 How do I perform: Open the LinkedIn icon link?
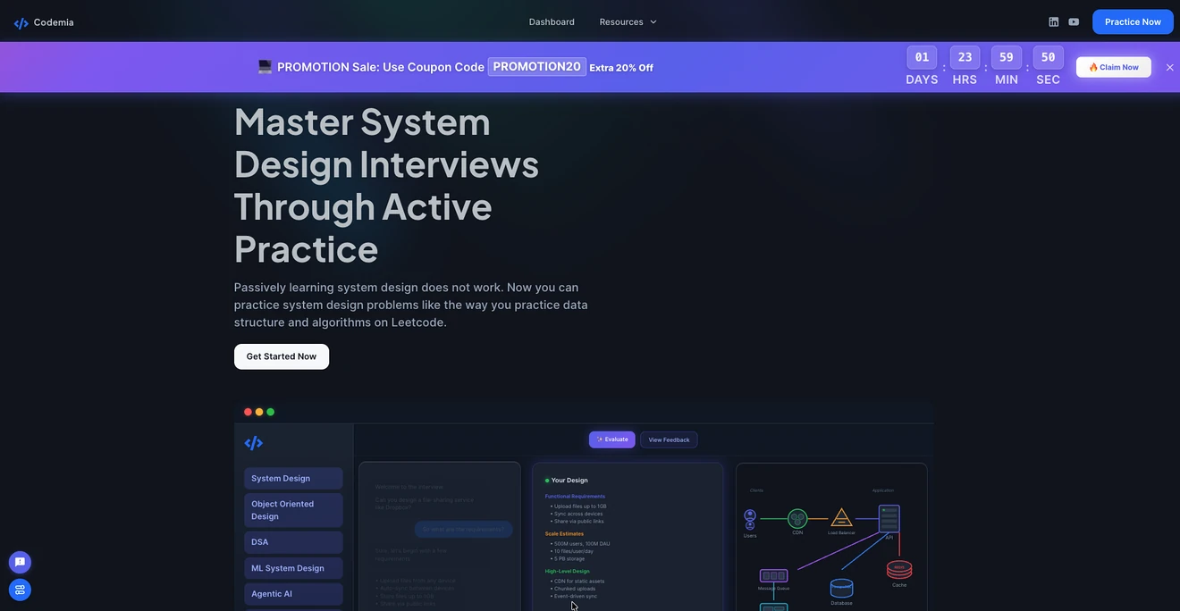click(x=1054, y=21)
